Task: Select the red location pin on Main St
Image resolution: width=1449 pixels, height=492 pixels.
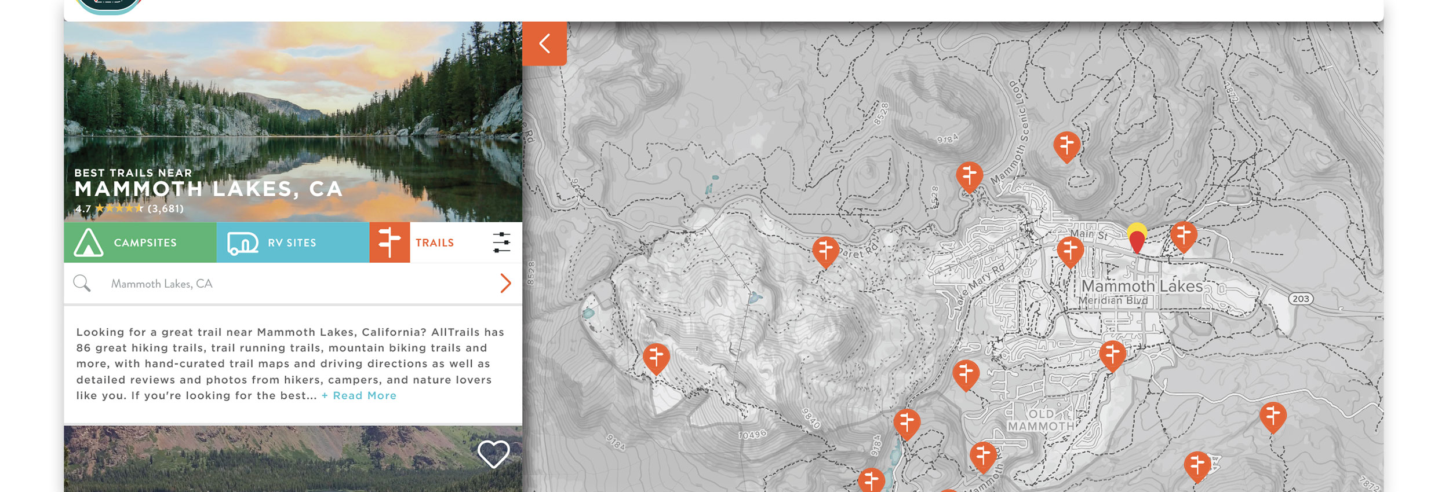Action: tap(1137, 241)
